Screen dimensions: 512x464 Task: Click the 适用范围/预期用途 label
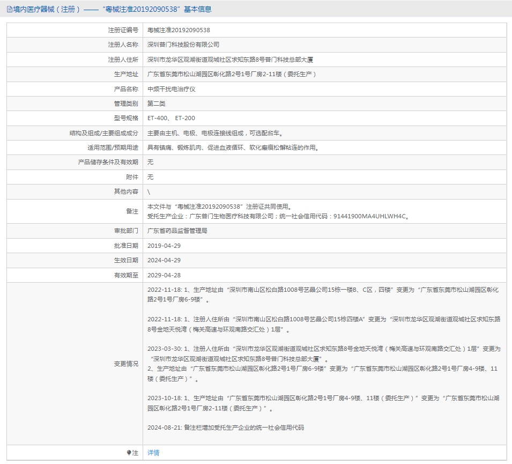113,148
